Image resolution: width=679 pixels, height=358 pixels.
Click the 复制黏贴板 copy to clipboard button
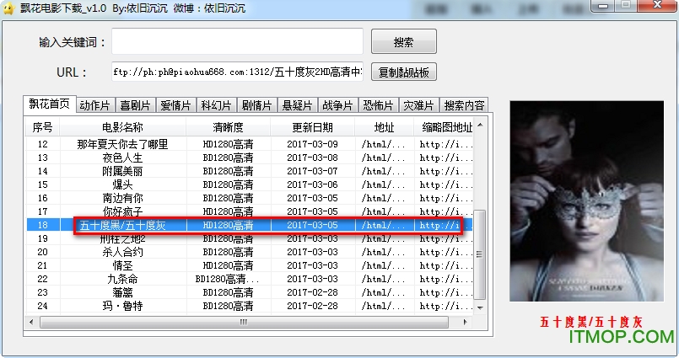[x=403, y=72]
